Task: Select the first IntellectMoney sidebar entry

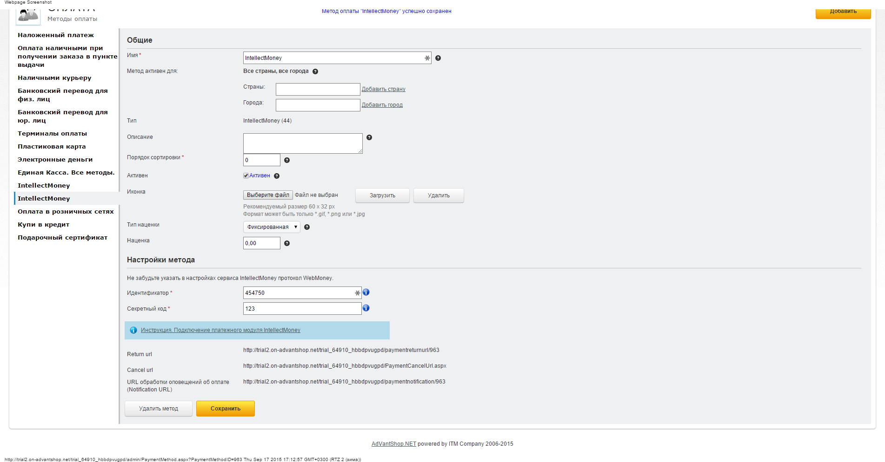Action: [44, 186]
